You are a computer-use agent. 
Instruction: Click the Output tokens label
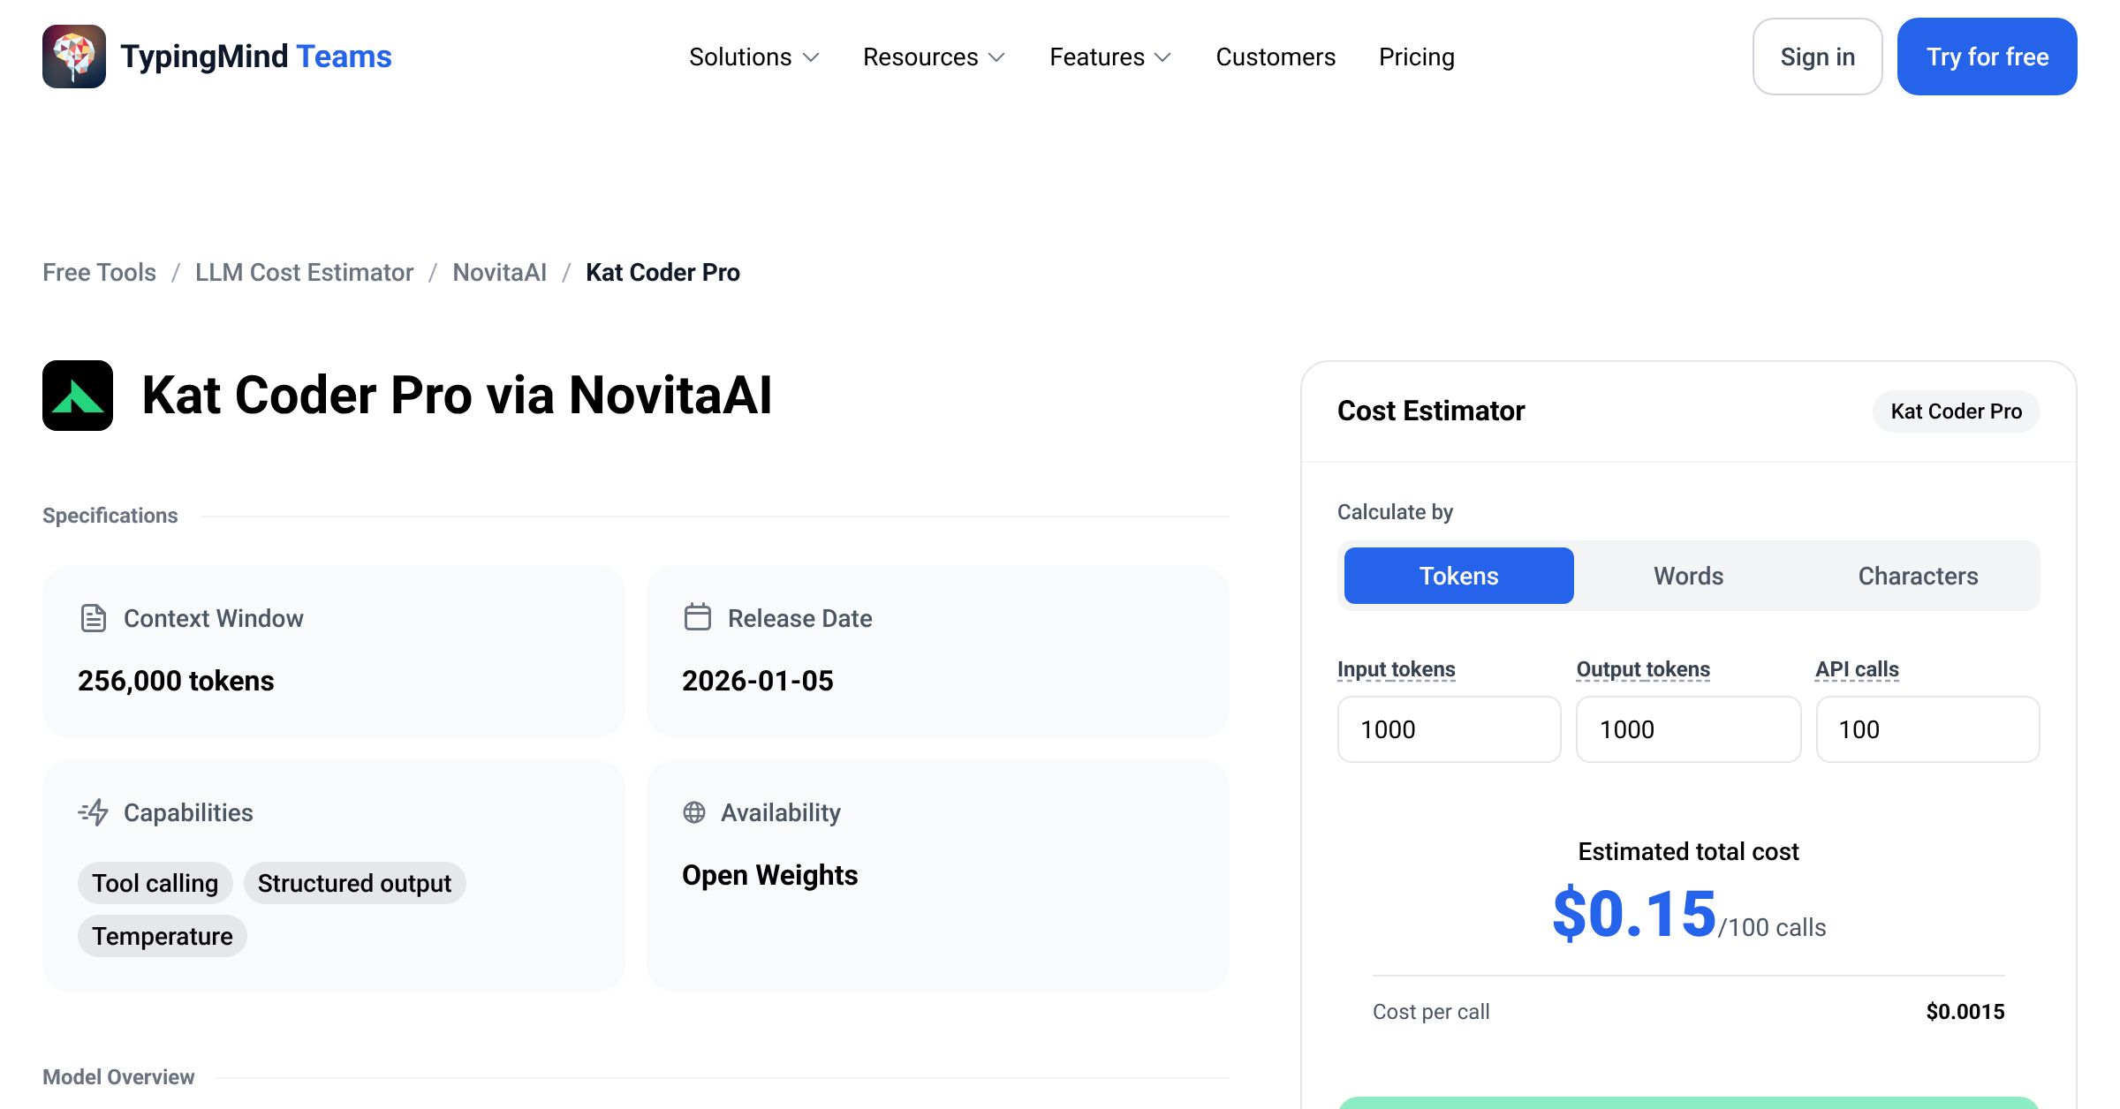[x=1643, y=669]
